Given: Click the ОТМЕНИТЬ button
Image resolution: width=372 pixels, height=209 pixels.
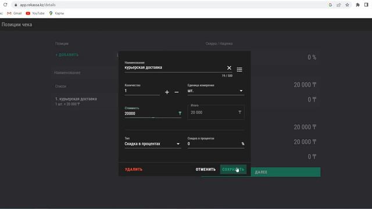Looking at the screenshot, I should pos(205,170).
